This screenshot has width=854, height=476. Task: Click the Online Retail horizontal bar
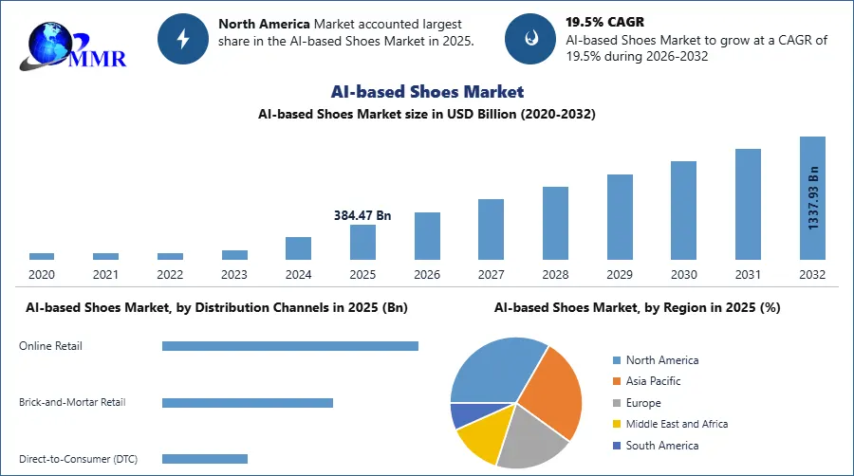[289, 346]
